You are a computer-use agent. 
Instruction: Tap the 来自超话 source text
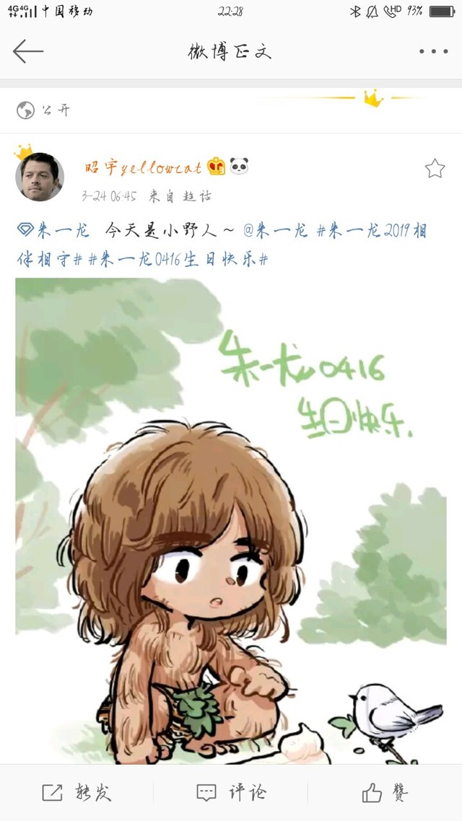click(x=180, y=196)
